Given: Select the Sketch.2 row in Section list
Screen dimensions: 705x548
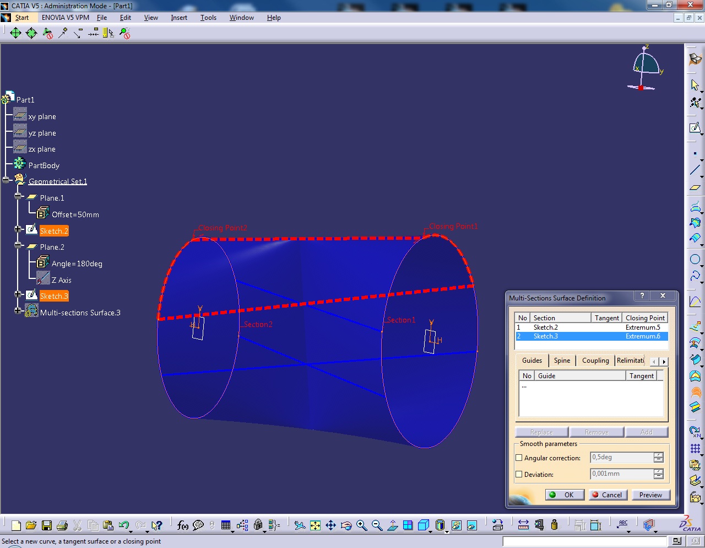Looking at the screenshot, I should 592,327.
